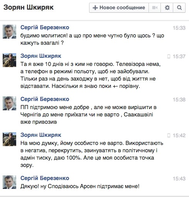Open Сергій Березенко name at 15:33

coord(45,27)
